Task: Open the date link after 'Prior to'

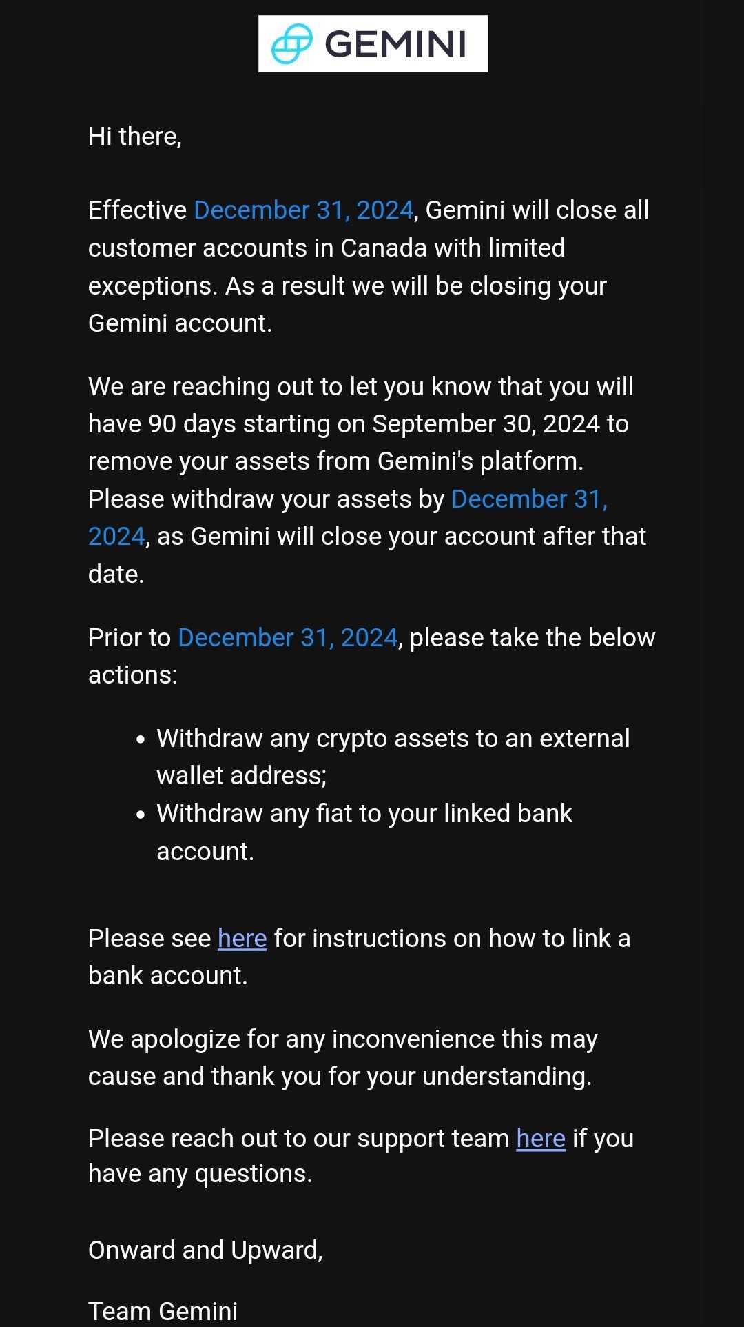Action: 287,638
